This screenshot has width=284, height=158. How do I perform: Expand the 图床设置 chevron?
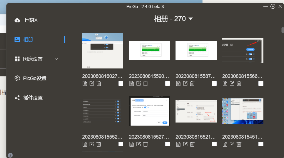(56, 59)
